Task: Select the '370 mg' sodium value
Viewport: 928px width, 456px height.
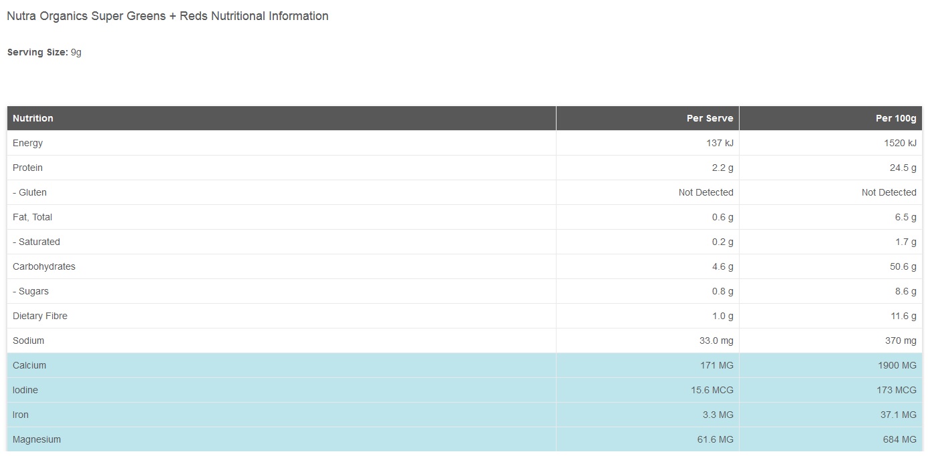Action: click(x=901, y=340)
